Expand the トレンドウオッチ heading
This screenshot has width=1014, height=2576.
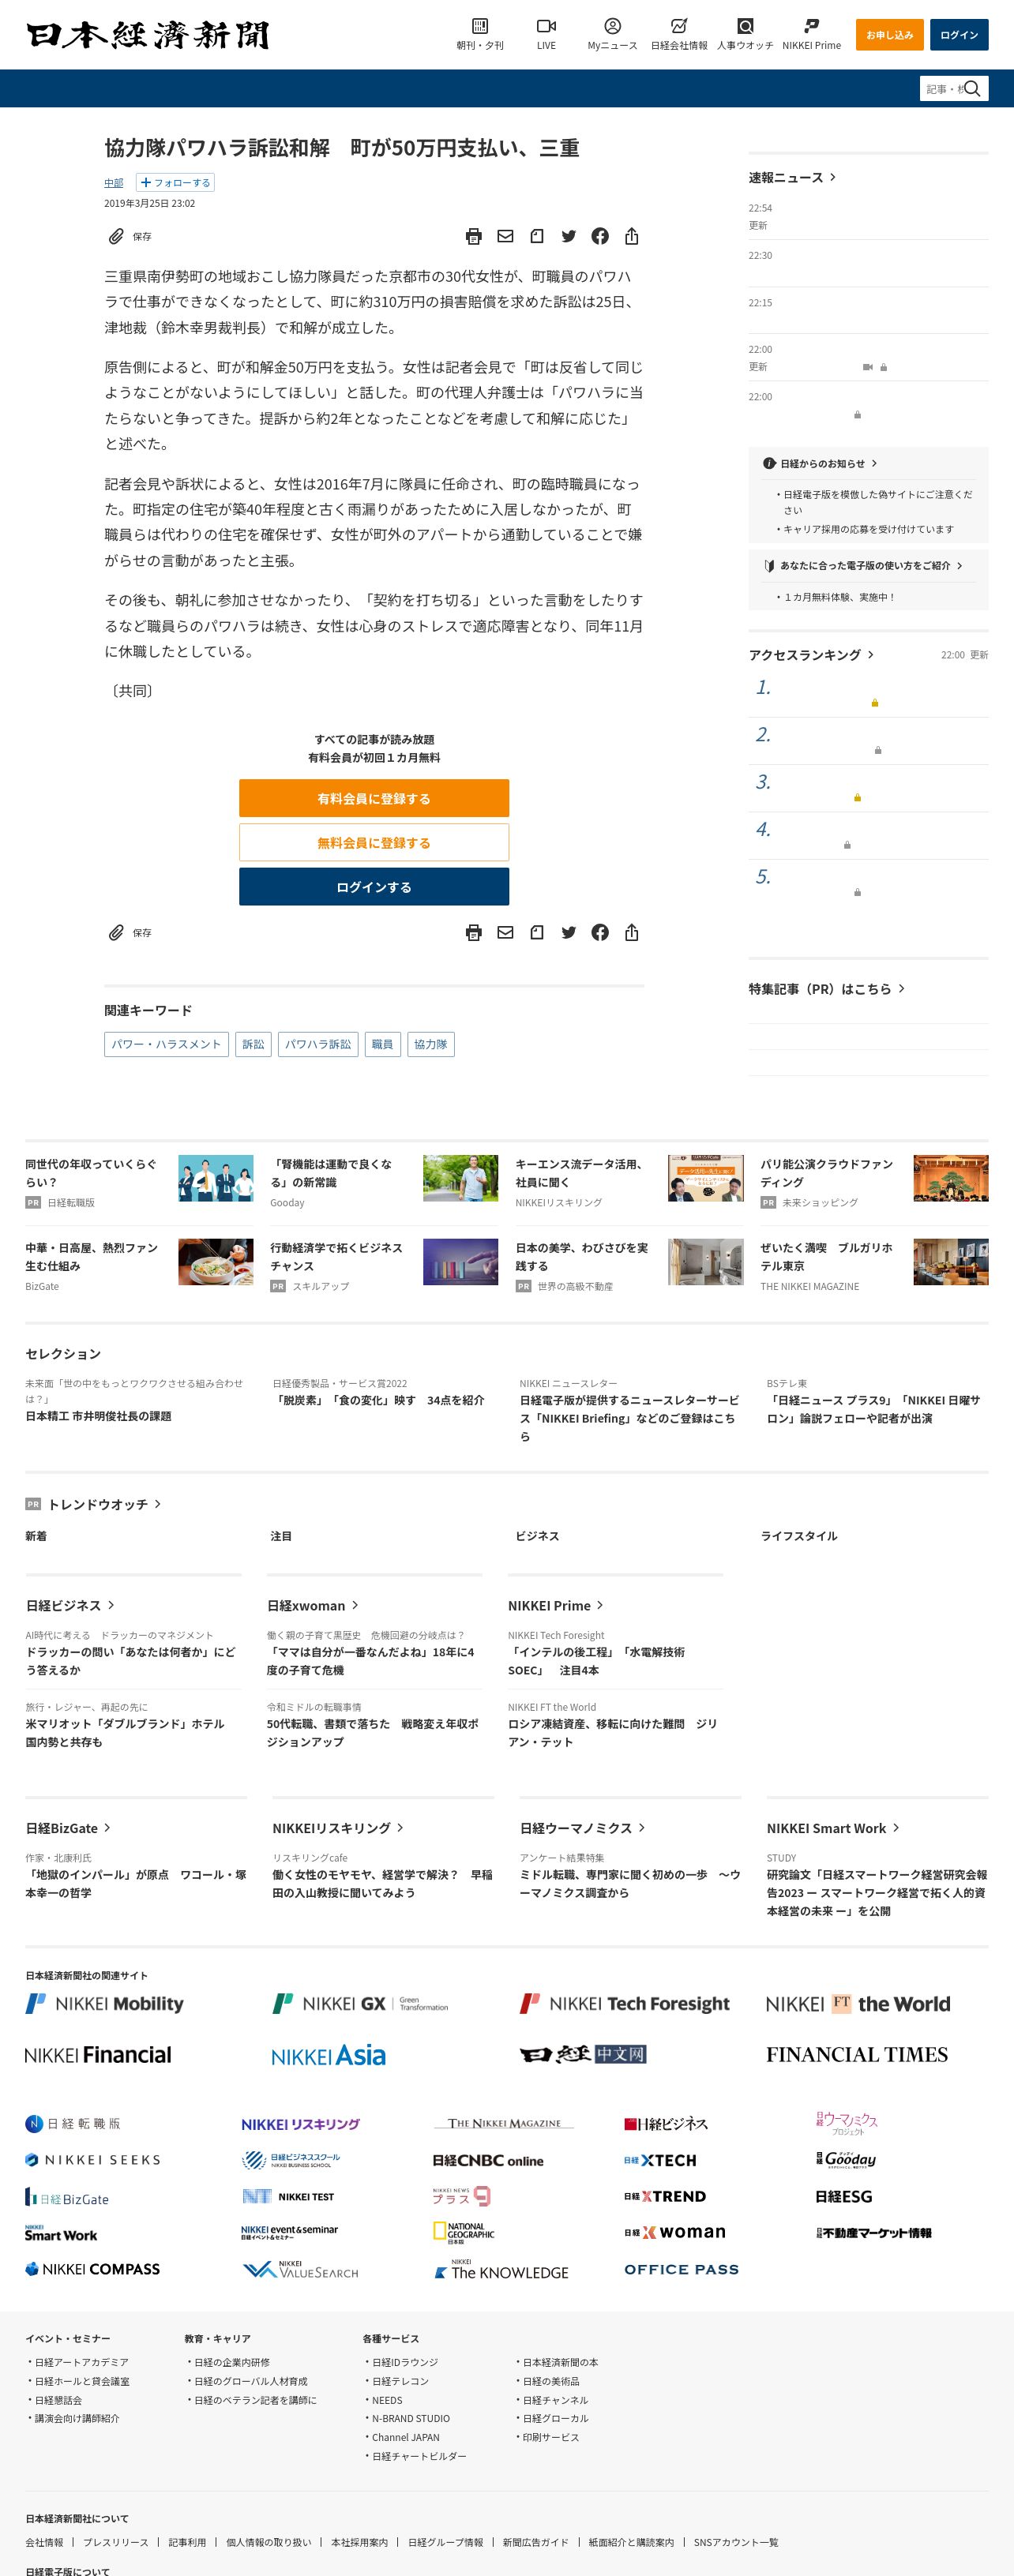pyautogui.click(x=104, y=1504)
